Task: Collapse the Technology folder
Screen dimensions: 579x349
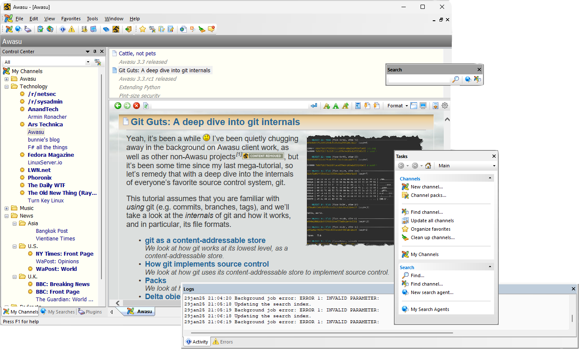Action: 7,87
